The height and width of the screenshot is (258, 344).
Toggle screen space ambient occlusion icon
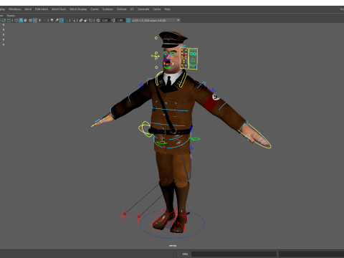pos(52,20)
